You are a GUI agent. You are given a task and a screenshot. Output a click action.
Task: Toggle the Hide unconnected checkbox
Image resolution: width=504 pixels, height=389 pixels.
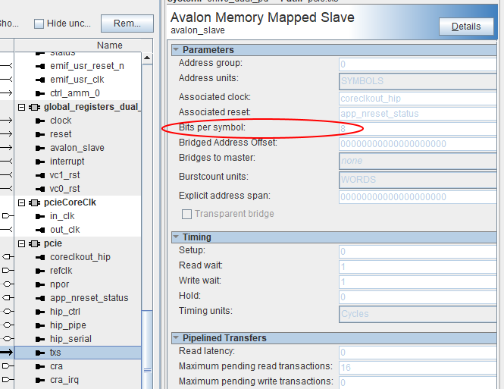point(39,24)
